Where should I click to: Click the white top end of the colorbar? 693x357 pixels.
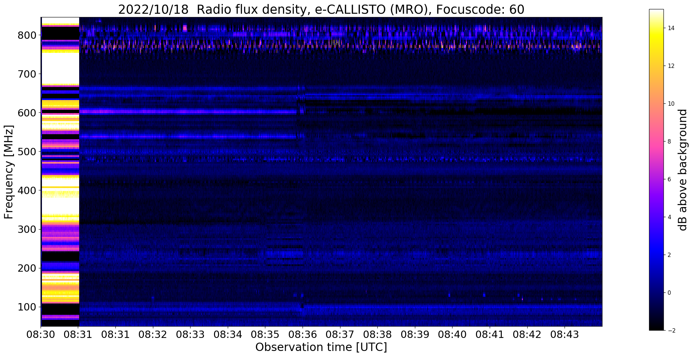tap(656, 12)
